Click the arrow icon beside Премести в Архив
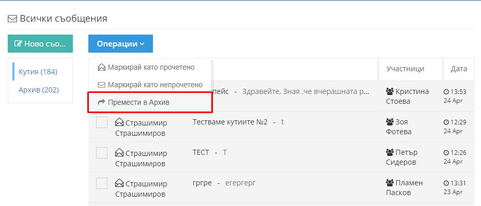The width and height of the screenshot is (481, 206). pyautogui.click(x=102, y=102)
